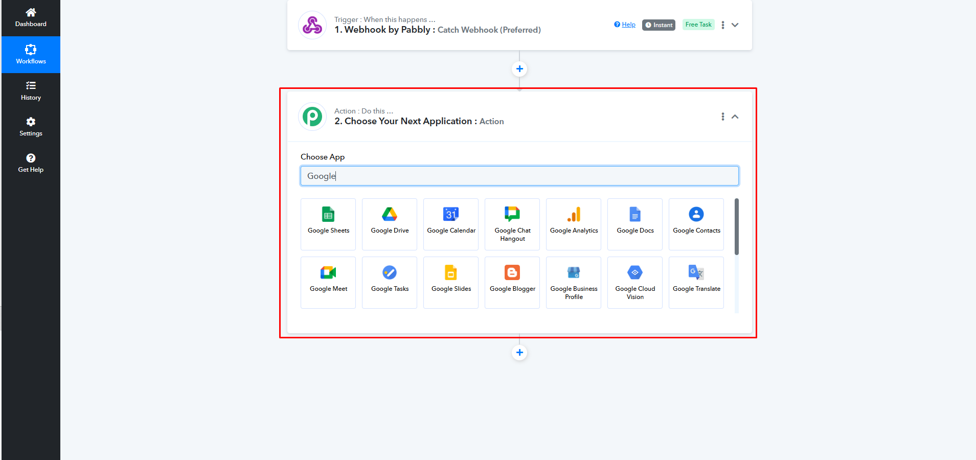976x460 pixels.
Task: Click the Pabbly logo on action step
Action: tap(312, 117)
